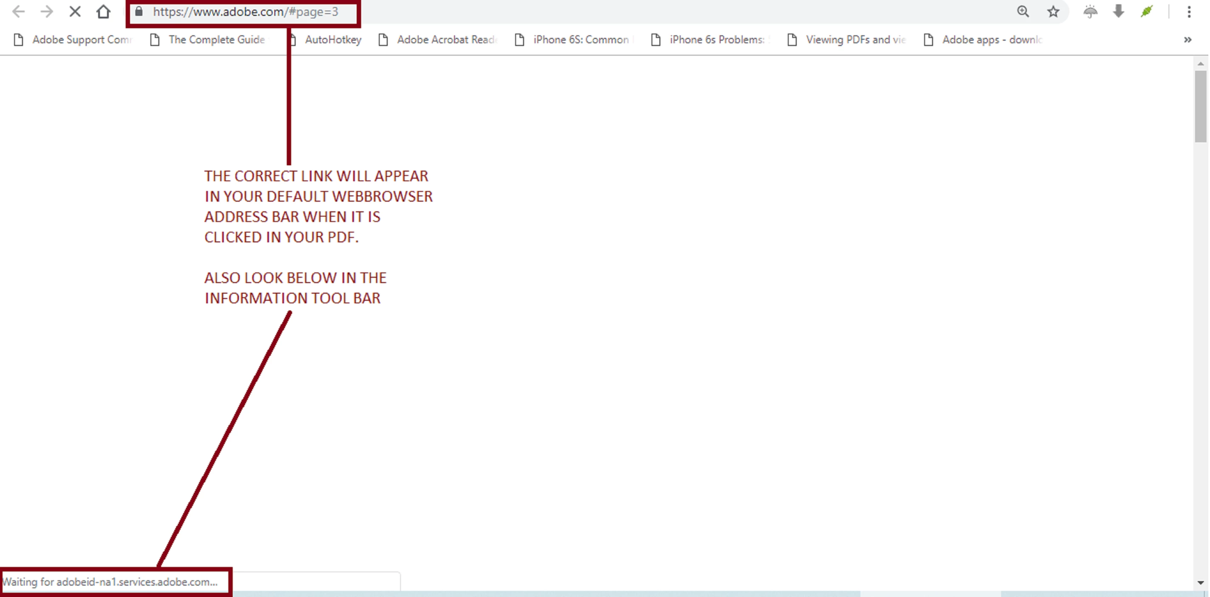This screenshot has width=1210, height=597.
Task: Bookmark this page with star icon
Action: (1053, 12)
